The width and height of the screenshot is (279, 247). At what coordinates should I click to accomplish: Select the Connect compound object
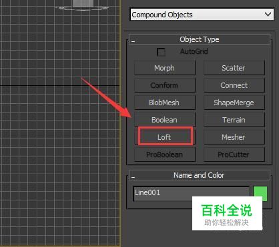234,85
